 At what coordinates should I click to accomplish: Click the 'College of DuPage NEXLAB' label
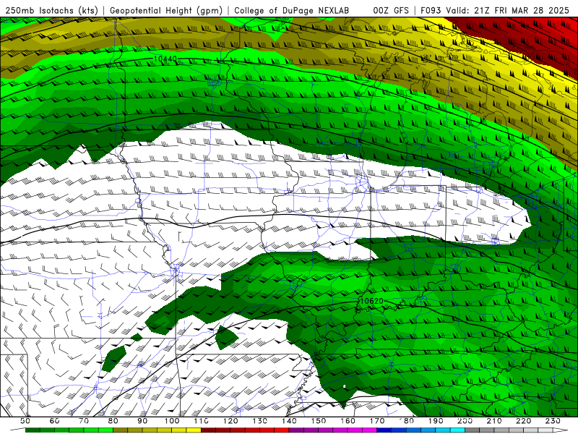pos(292,10)
